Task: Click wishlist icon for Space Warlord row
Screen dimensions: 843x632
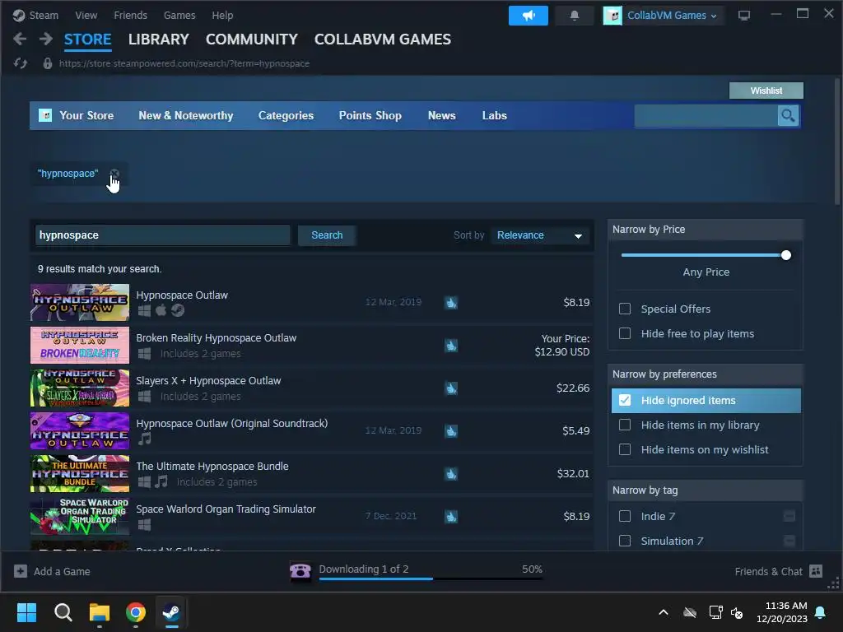Action: (x=451, y=517)
